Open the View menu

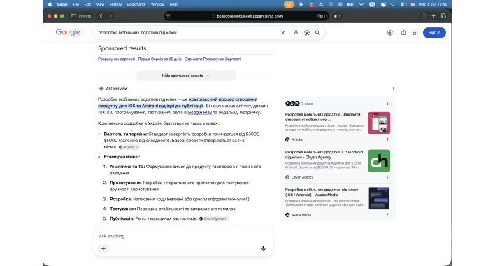[x=100, y=4]
